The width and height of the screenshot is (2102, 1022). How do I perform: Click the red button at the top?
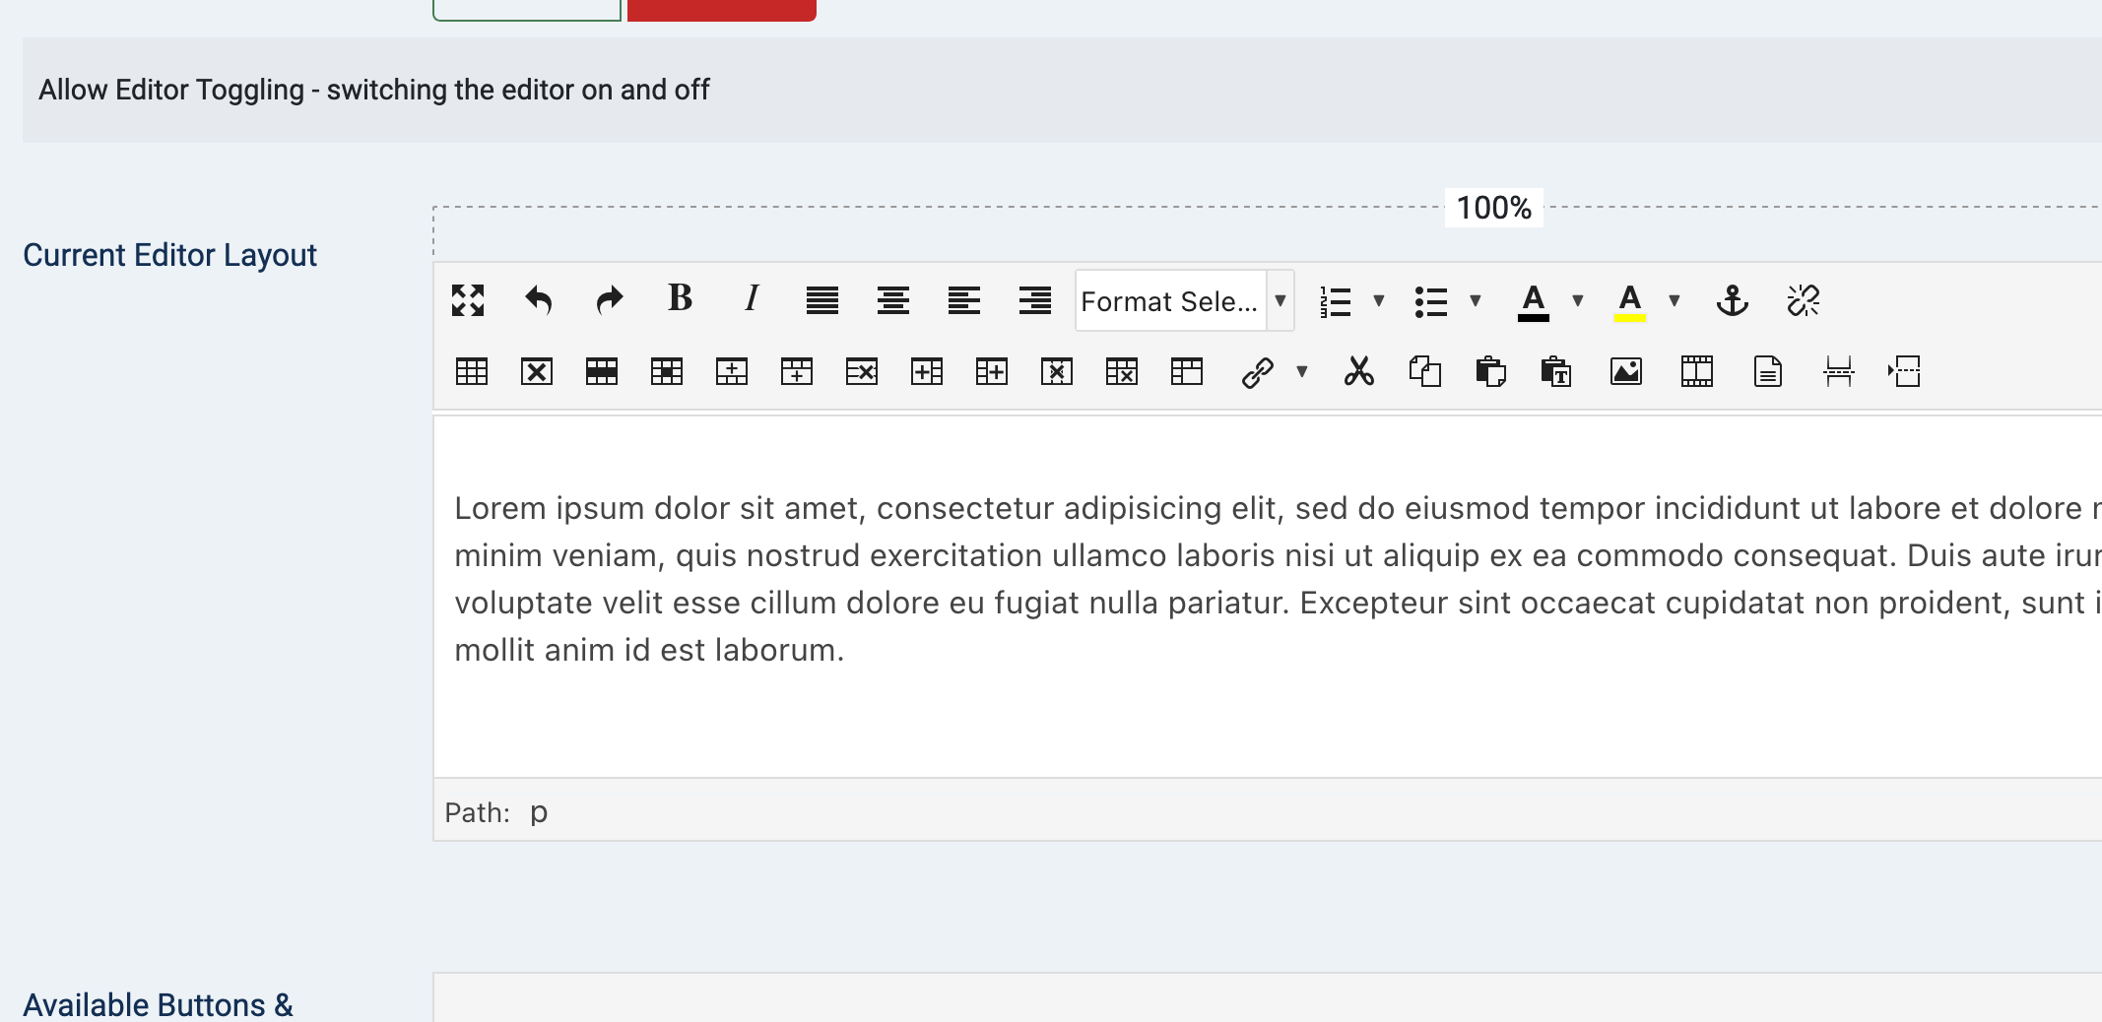pyautogui.click(x=721, y=8)
